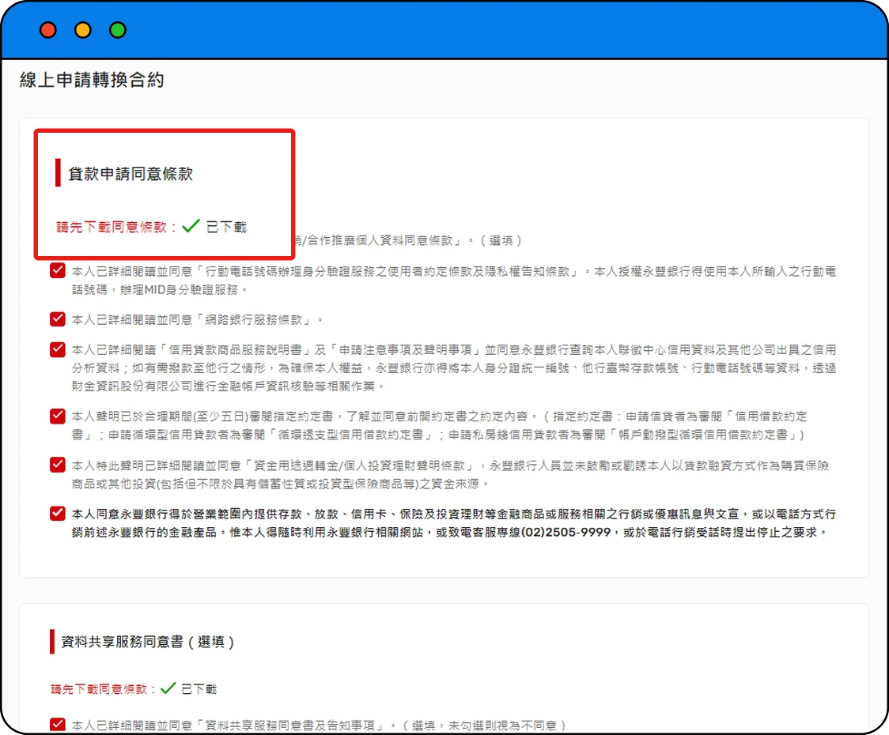Click 請先下載同意條款 under 貸款申請同意條款
Image resolution: width=889 pixels, height=735 pixels.
click(x=115, y=228)
